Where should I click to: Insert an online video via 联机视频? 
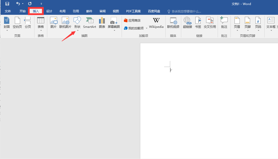(173, 23)
